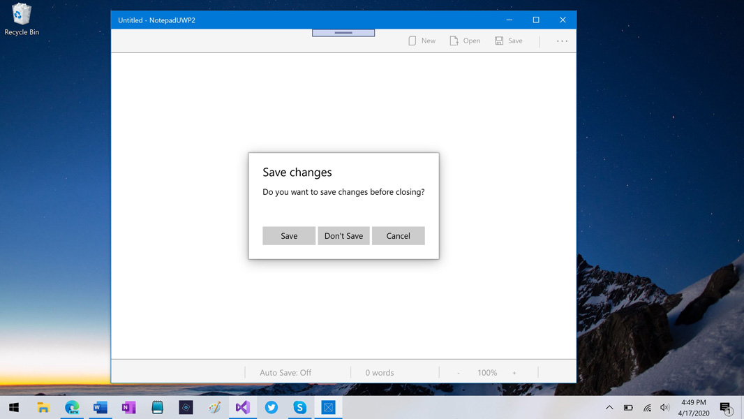The image size is (744, 419).
Task: Click the debug toolbar handle at top
Action: click(x=343, y=33)
